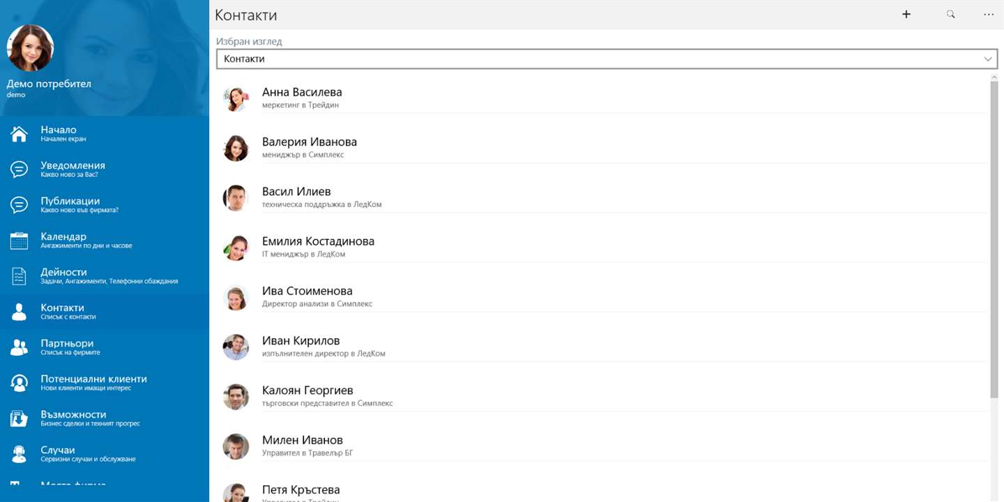Click the Демо потребител profile picture
The height and width of the screenshot is (502, 1004).
(30, 47)
